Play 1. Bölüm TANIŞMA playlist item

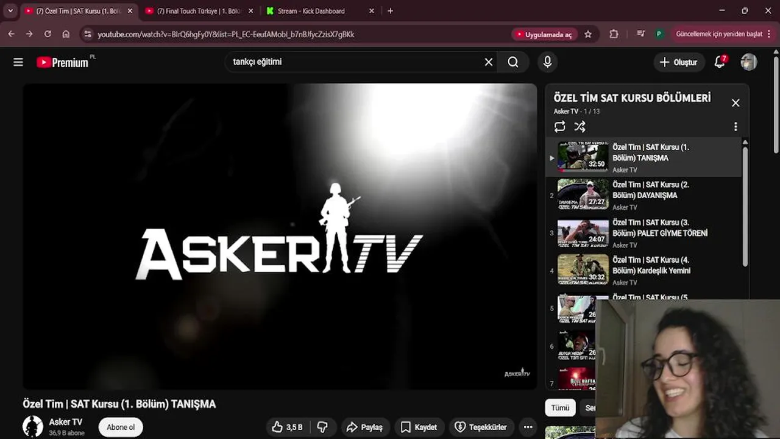(643, 158)
